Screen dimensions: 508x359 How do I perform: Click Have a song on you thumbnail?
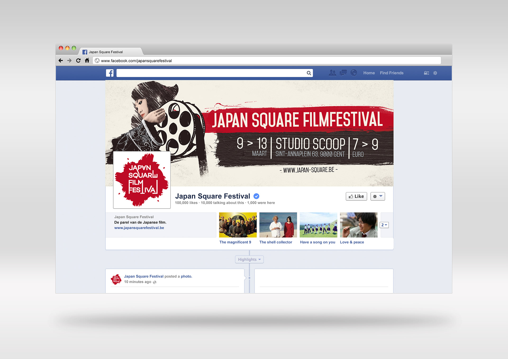[319, 225]
